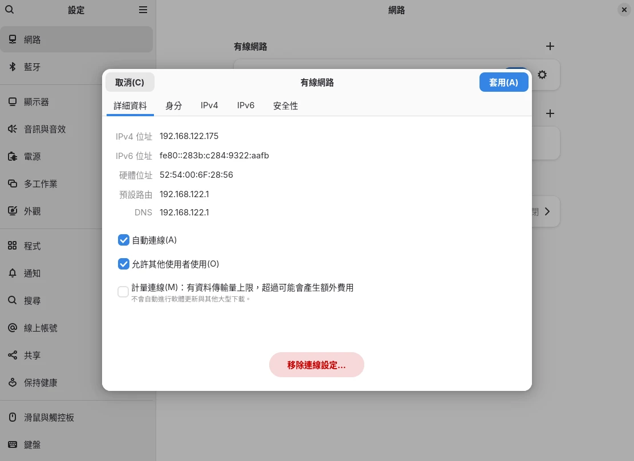Open Power settings via battery icon

click(12, 157)
